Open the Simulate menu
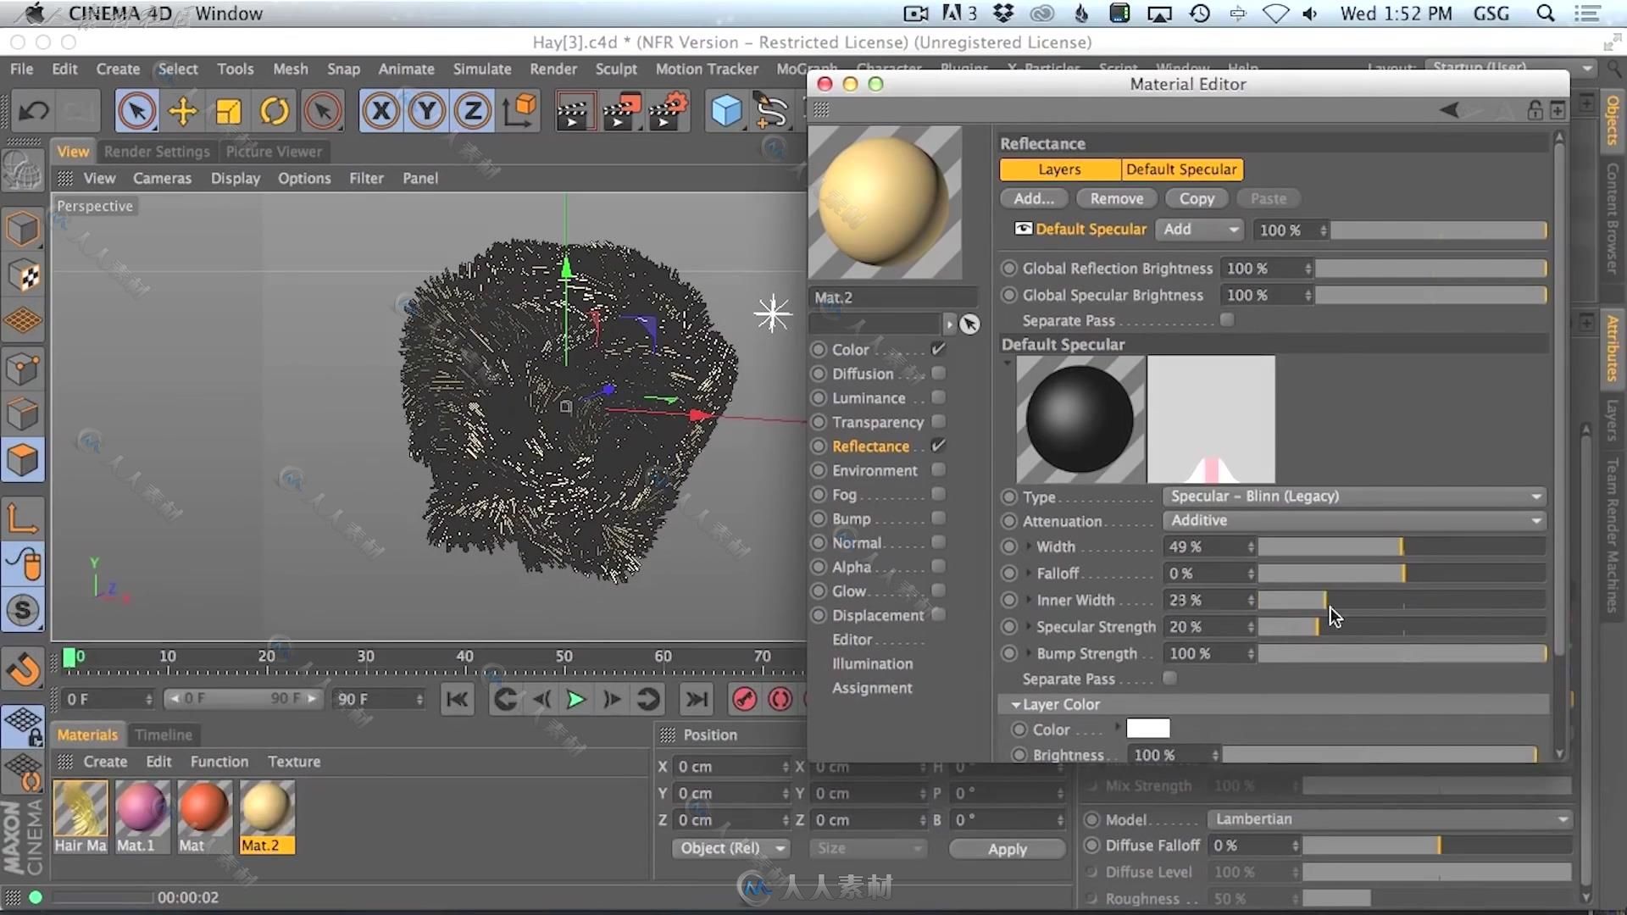The width and height of the screenshot is (1627, 915). [x=481, y=69]
